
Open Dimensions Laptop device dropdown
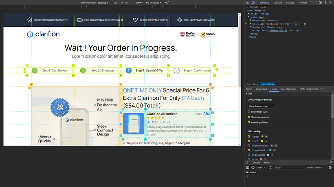(x=95, y=2)
